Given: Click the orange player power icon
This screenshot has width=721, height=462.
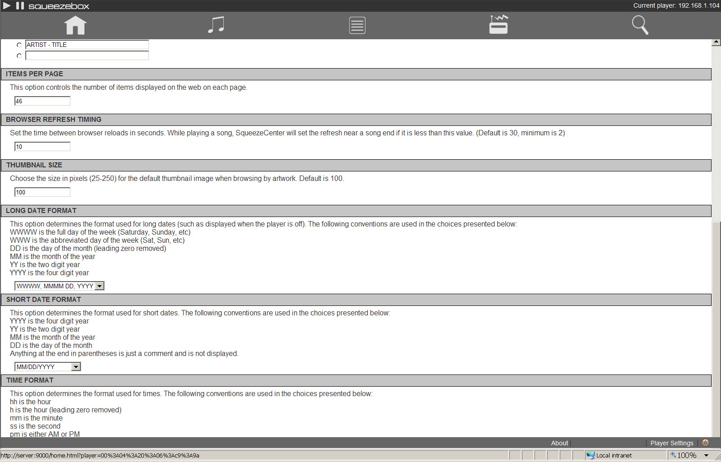Looking at the screenshot, I should point(705,443).
